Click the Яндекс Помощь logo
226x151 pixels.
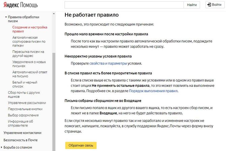click(x=21, y=5)
